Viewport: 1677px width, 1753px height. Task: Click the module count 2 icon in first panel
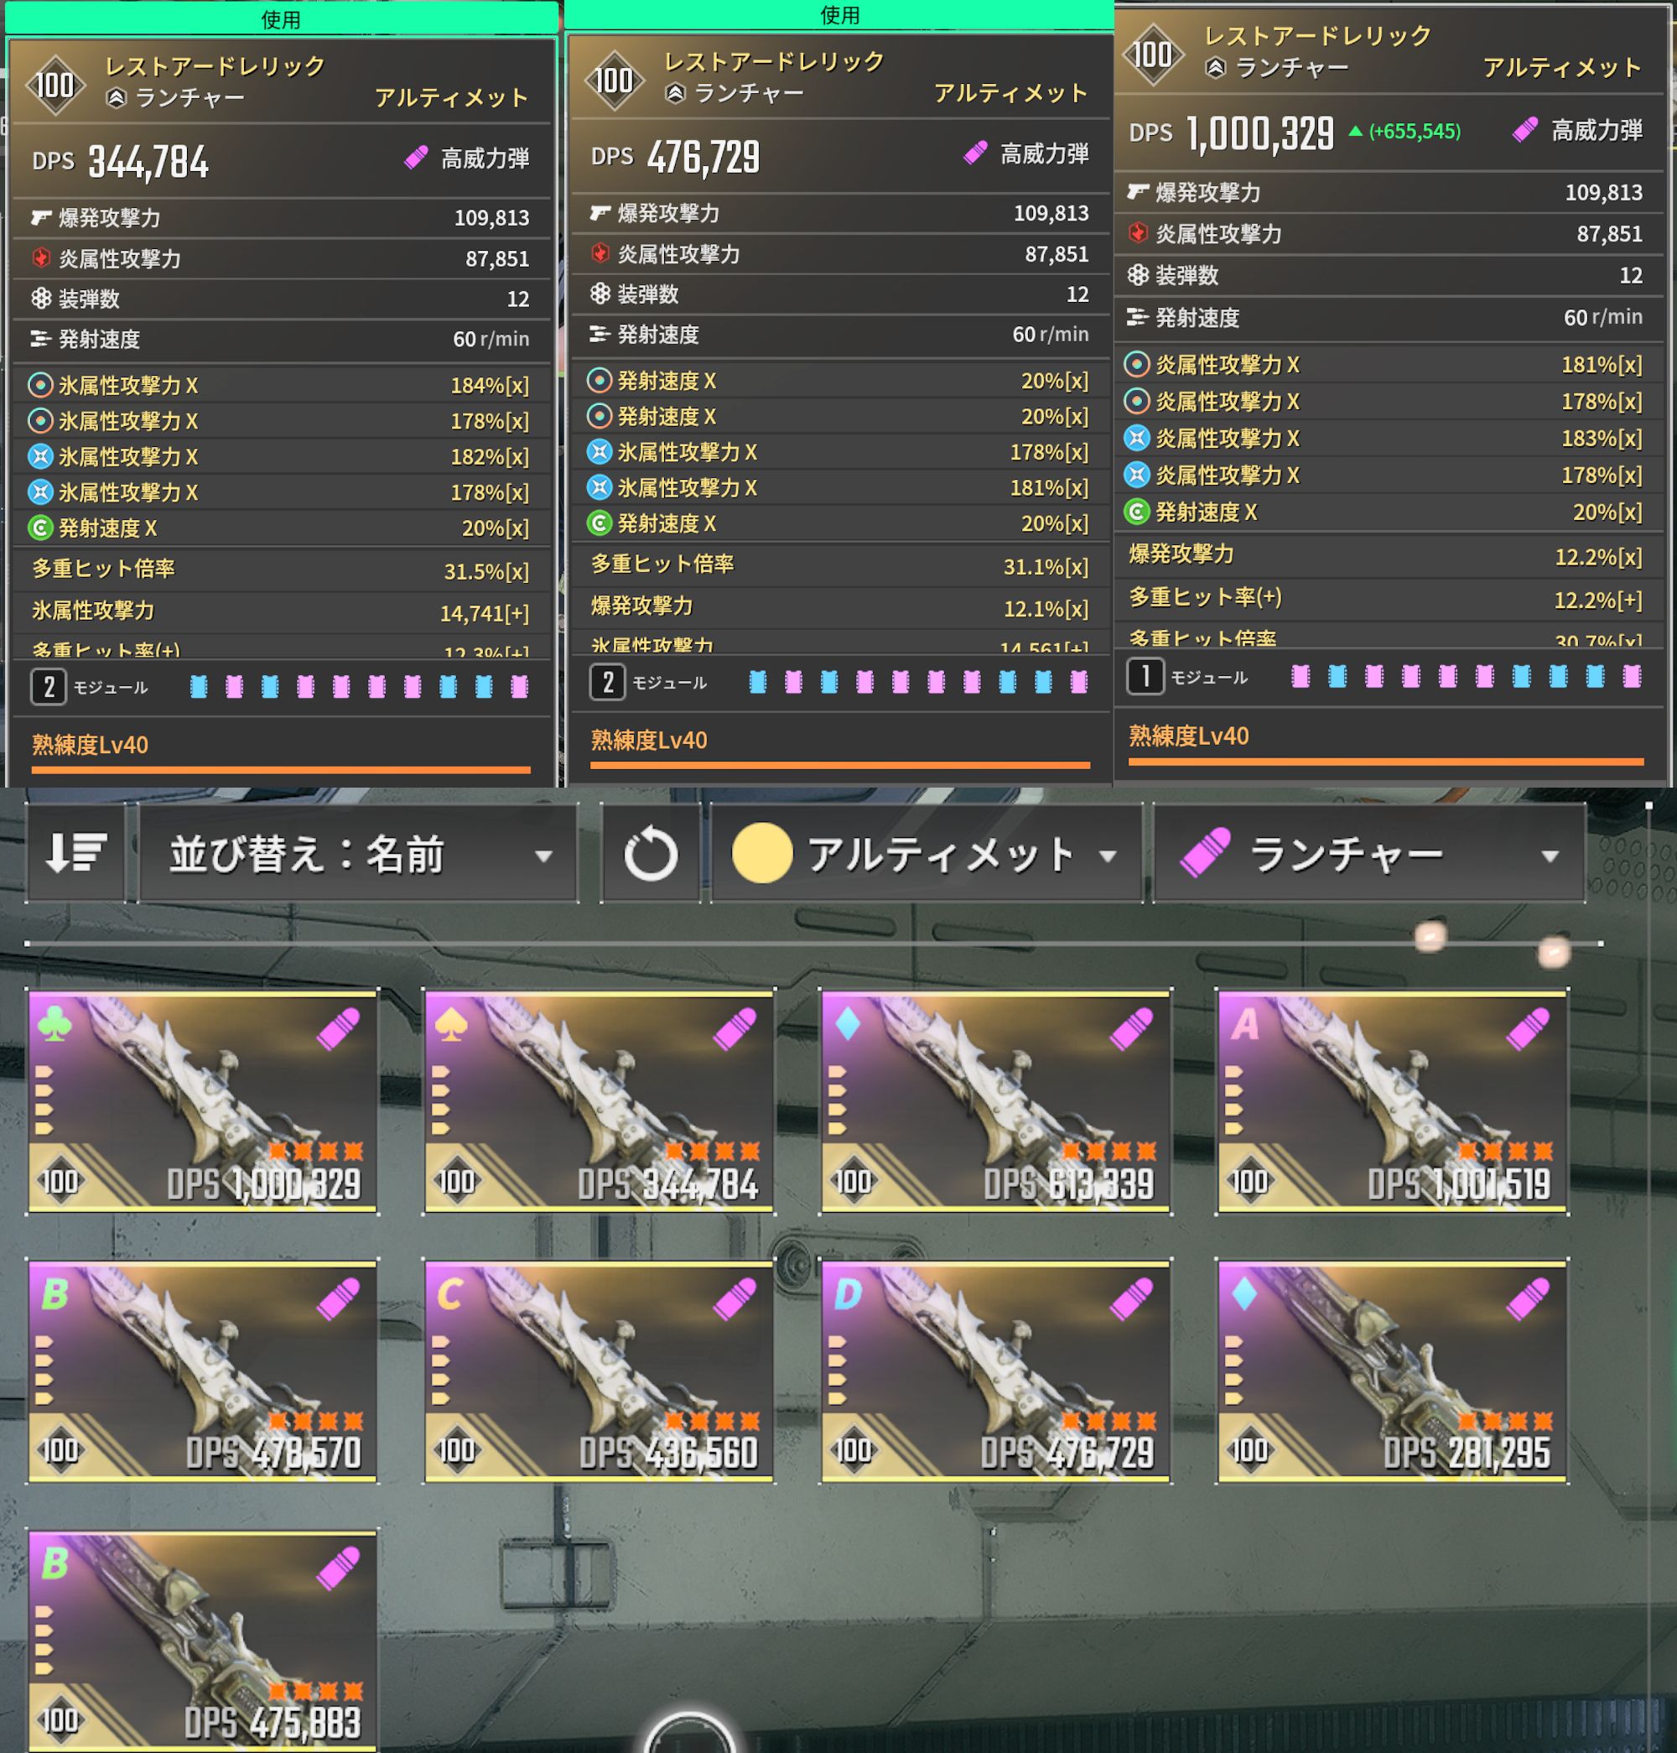[x=49, y=687]
